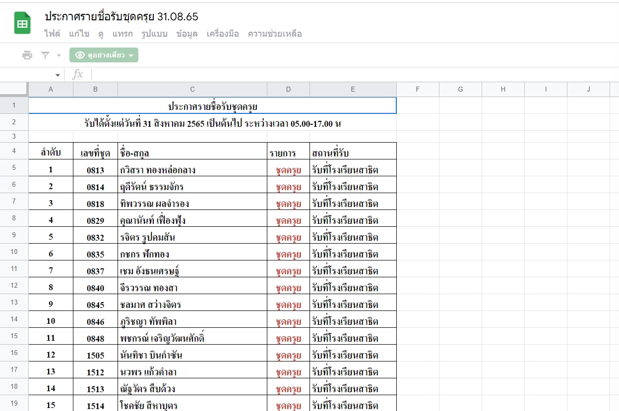Click the document title ประกาศรายชื่อรับชุดครุย 31.08.65
The width and height of the screenshot is (619, 411).
click(122, 17)
